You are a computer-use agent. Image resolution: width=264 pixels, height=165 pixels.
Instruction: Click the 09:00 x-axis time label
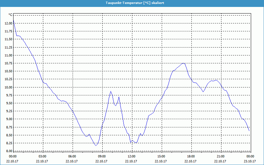[102, 156]
